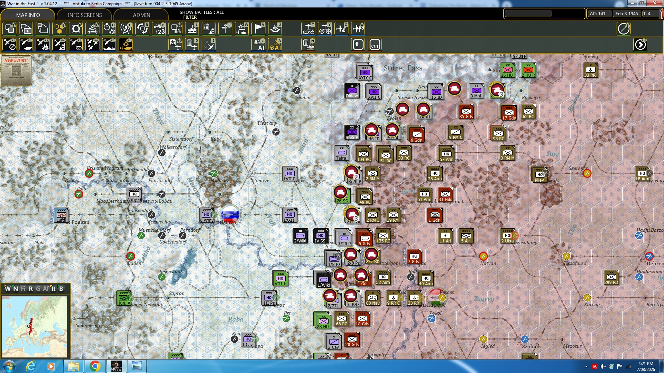Select F4 city bombing air mode
Viewport: 664px width, 373px height.
(59, 45)
